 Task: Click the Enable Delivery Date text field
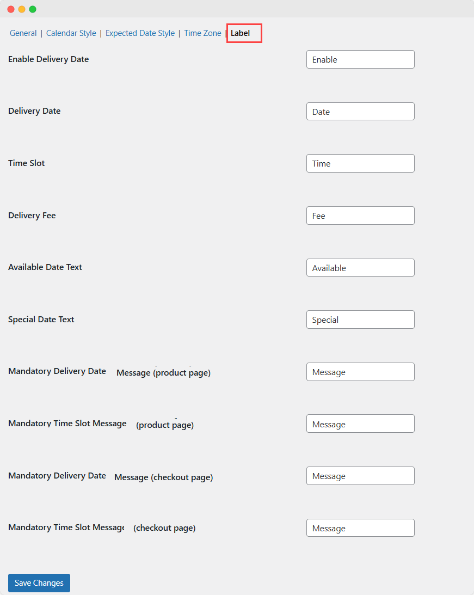360,59
